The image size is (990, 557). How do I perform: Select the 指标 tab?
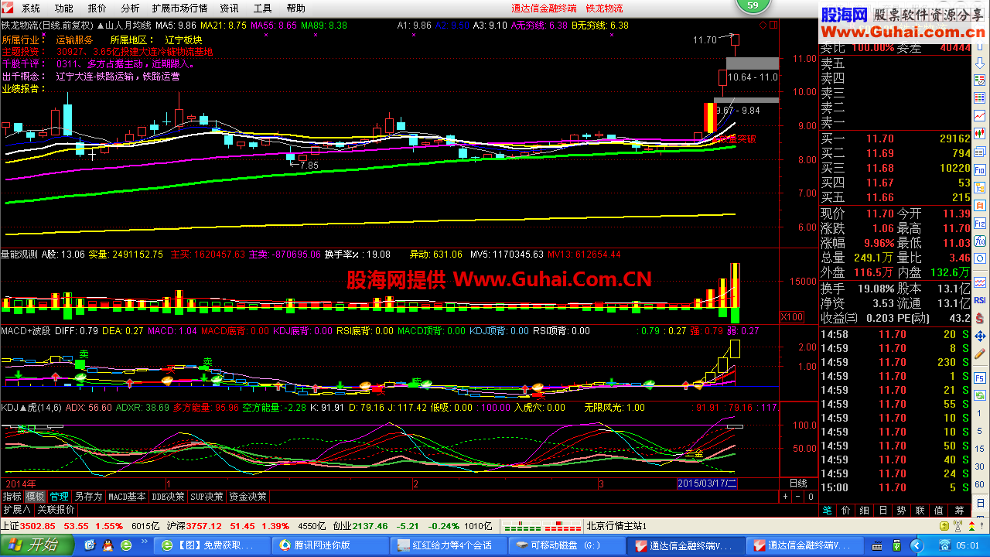click(x=12, y=497)
